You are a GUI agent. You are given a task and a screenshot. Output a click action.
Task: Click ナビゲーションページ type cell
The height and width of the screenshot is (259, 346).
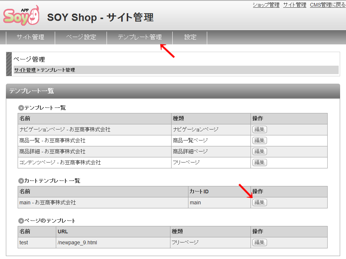(x=211, y=129)
